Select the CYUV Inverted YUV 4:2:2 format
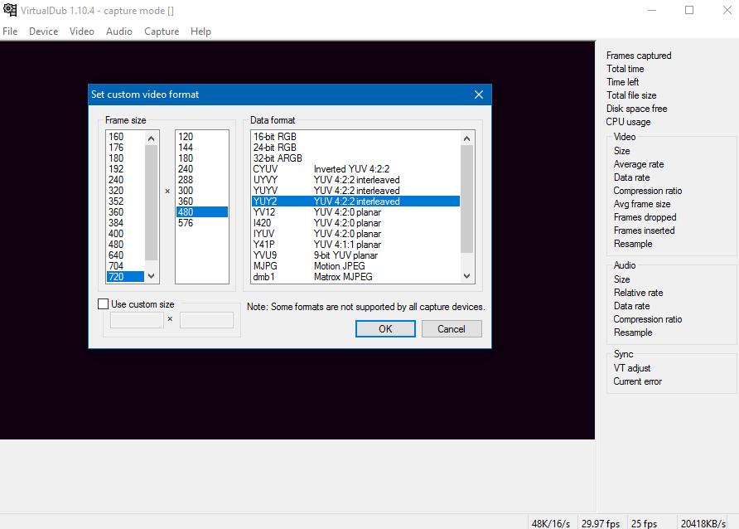The height and width of the screenshot is (529, 739). coord(356,169)
